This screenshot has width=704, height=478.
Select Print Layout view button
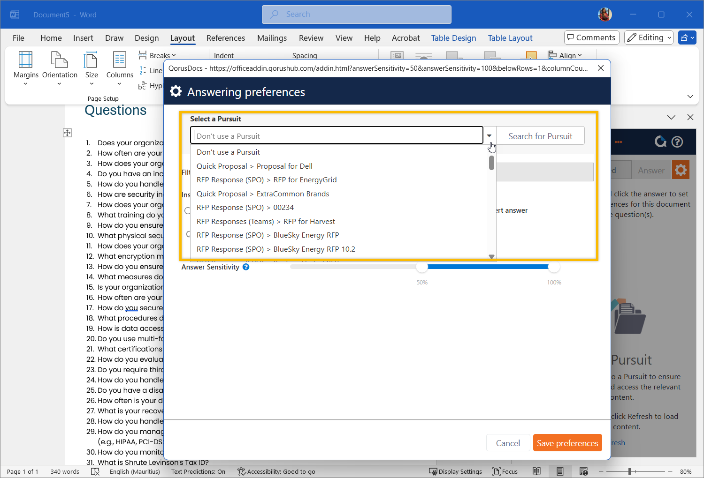click(x=560, y=471)
